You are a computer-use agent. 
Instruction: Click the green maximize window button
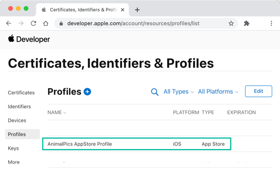(26, 8)
